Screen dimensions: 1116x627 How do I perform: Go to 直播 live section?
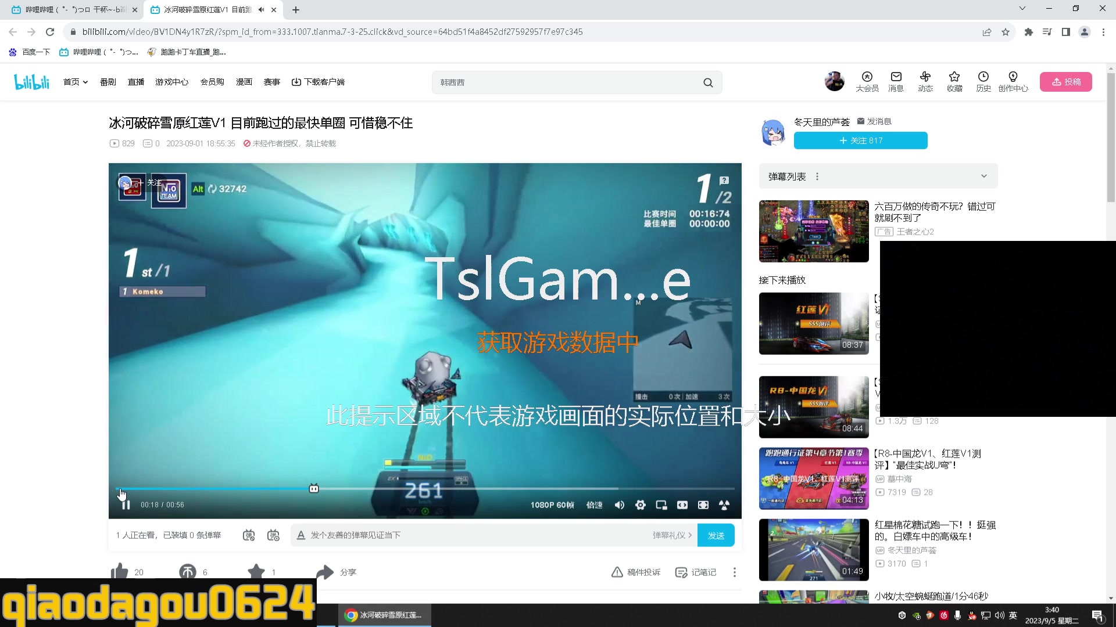pyautogui.click(x=136, y=82)
